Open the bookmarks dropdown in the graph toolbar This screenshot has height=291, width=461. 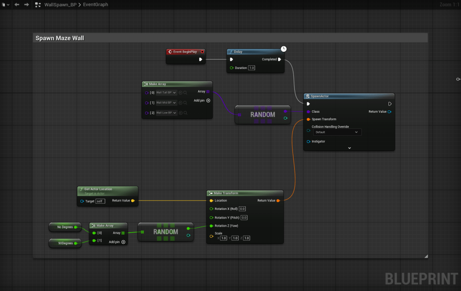[x=5, y=5]
